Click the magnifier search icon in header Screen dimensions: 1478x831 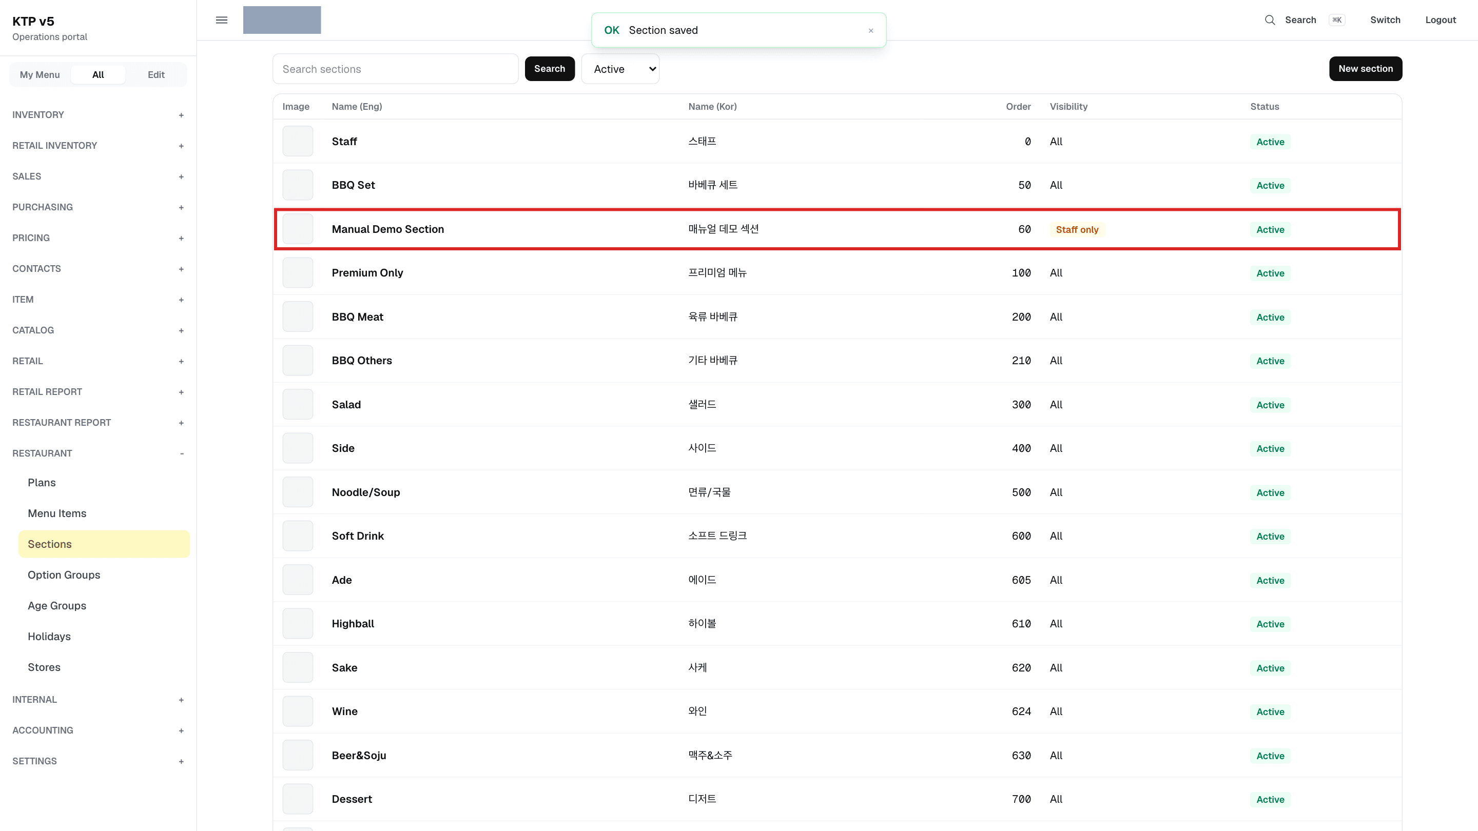tap(1270, 20)
